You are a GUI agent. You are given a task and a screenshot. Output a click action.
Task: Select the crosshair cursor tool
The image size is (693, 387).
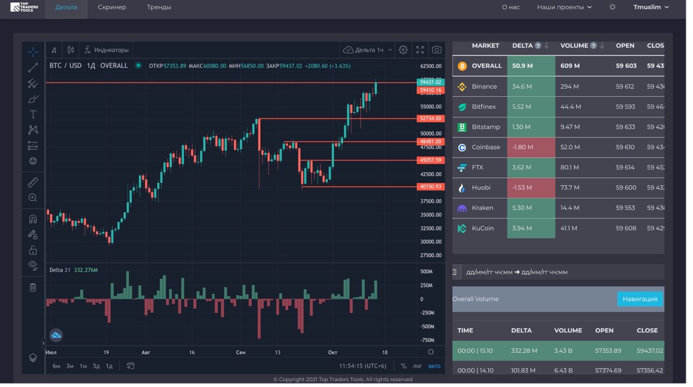pyautogui.click(x=33, y=51)
